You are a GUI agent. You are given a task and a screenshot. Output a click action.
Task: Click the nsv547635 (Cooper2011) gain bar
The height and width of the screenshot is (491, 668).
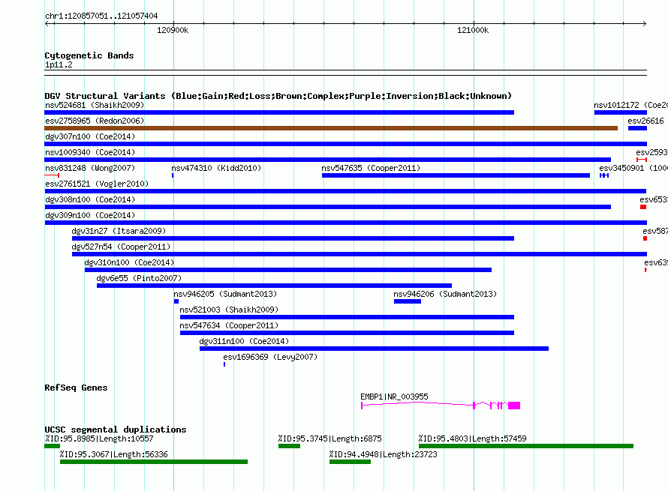(x=456, y=175)
